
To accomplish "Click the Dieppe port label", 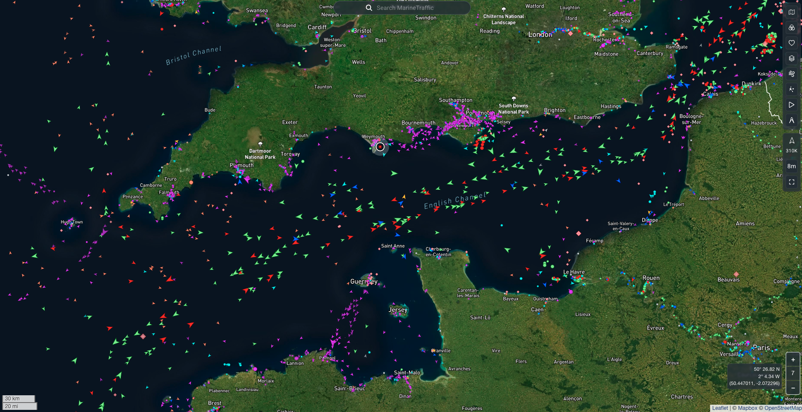I will point(650,220).
